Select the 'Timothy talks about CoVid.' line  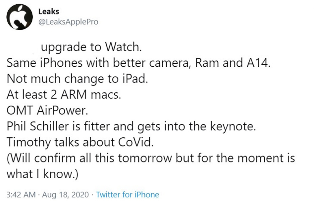pyautogui.click(x=80, y=142)
